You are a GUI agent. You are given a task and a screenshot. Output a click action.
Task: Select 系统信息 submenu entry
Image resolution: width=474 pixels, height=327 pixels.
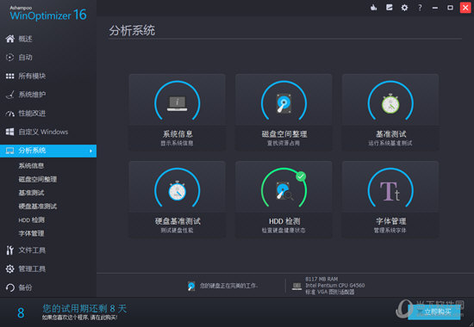coord(31,166)
